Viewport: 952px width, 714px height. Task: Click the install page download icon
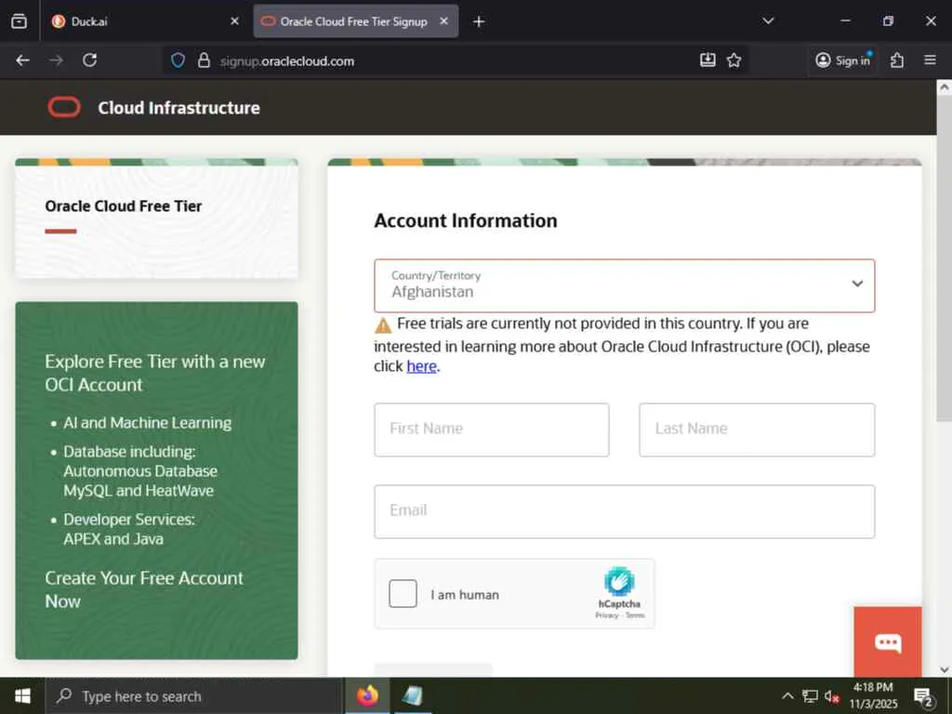pos(707,60)
